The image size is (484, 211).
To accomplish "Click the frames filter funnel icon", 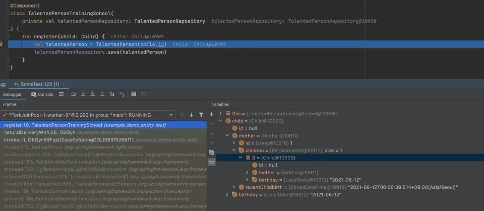I will [201, 115].
